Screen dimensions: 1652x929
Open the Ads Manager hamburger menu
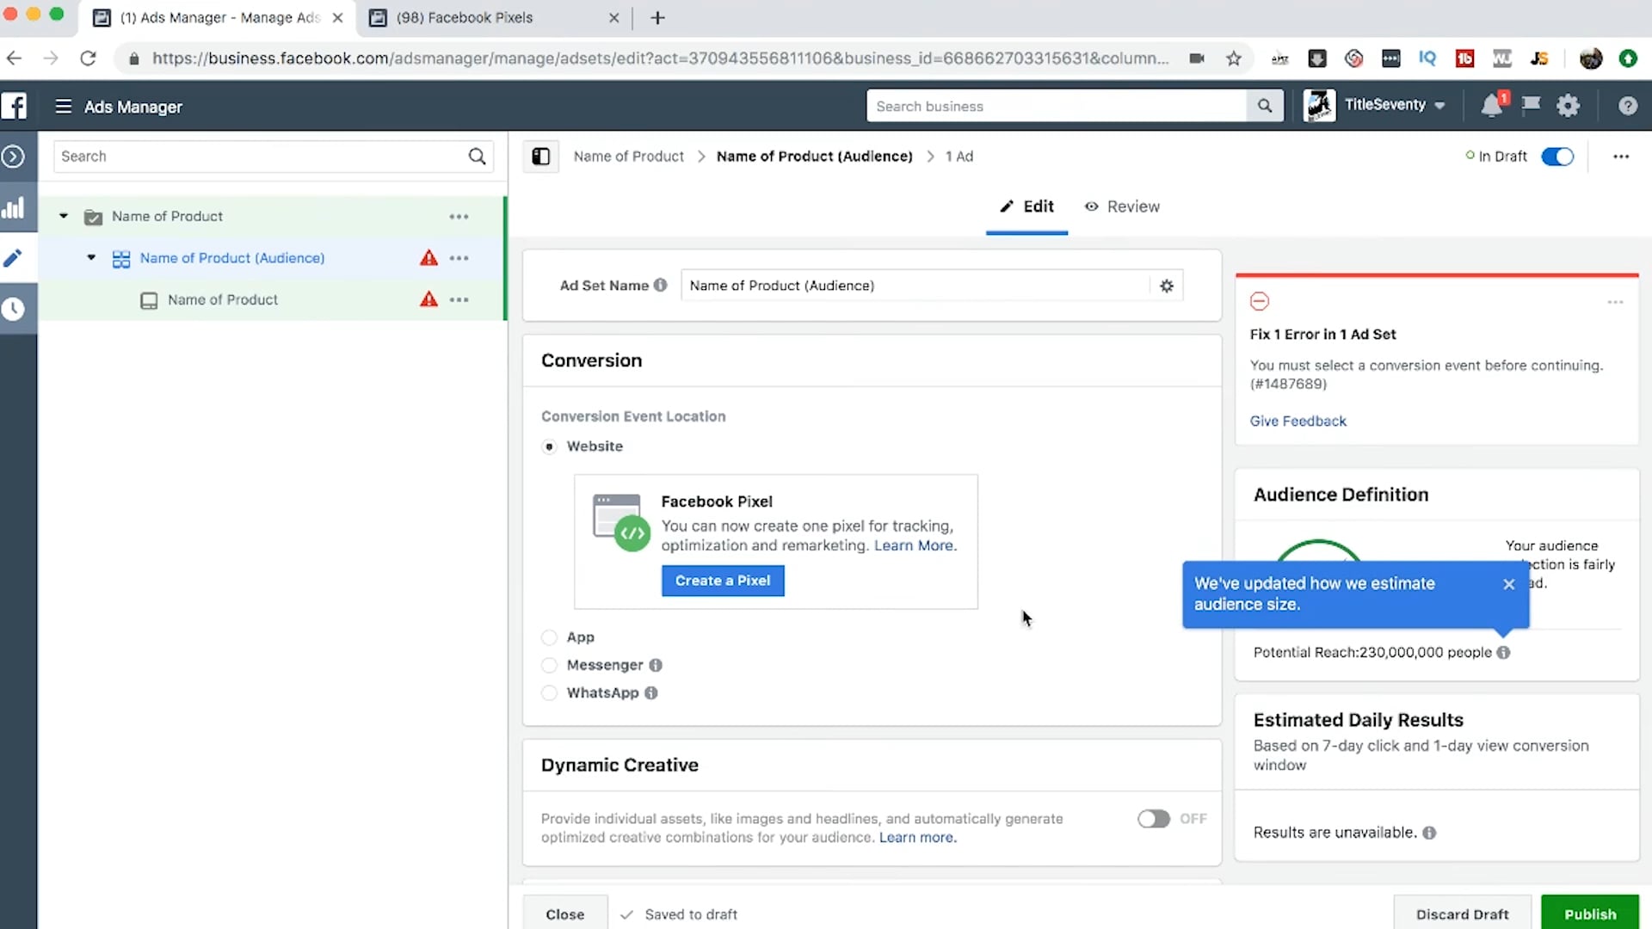[x=63, y=107]
